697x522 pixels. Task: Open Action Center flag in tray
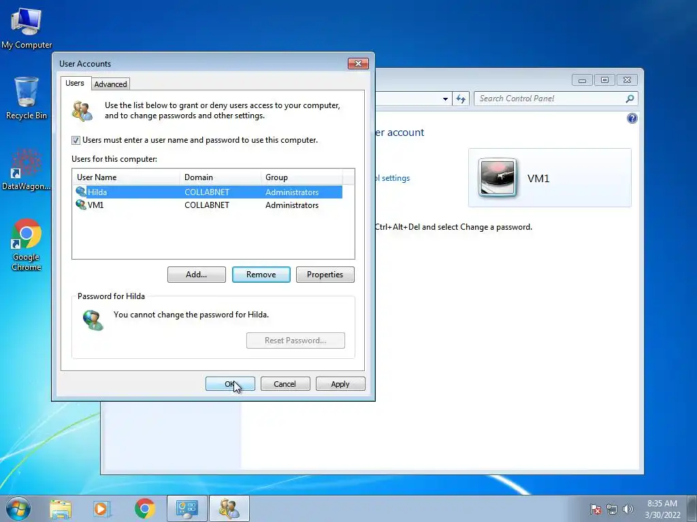pos(596,509)
